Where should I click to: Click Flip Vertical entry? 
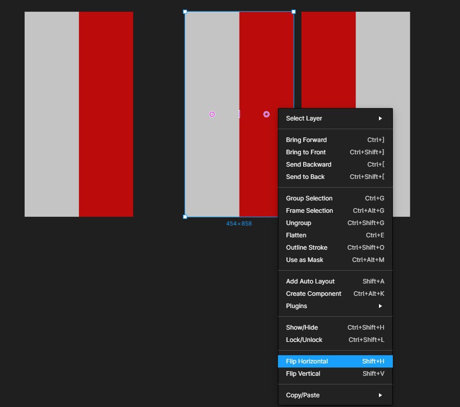tap(335, 374)
